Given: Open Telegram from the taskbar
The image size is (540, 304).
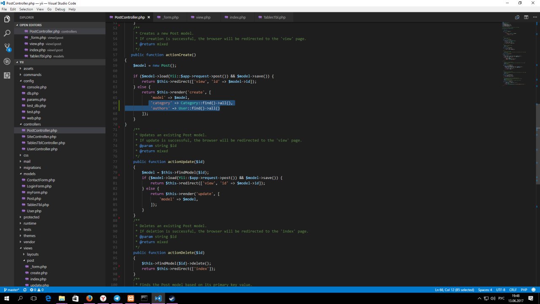Looking at the screenshot, I should [117, 298].
